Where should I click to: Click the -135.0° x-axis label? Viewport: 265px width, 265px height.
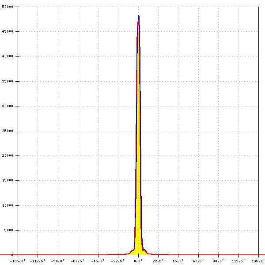tap(18, 261)
